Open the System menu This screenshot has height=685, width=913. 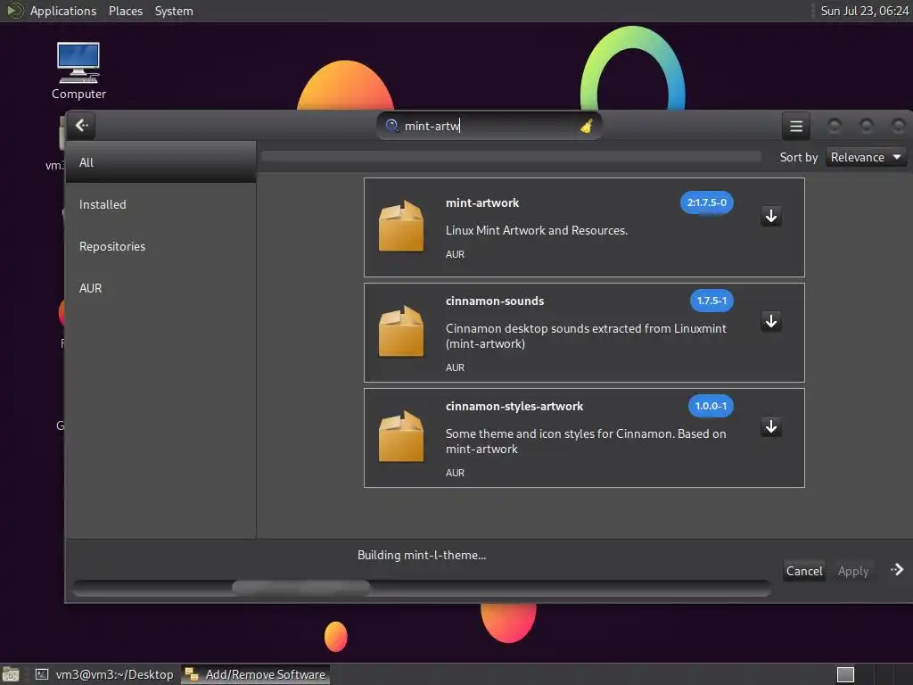pyautogui.click(x=174, y=11)
